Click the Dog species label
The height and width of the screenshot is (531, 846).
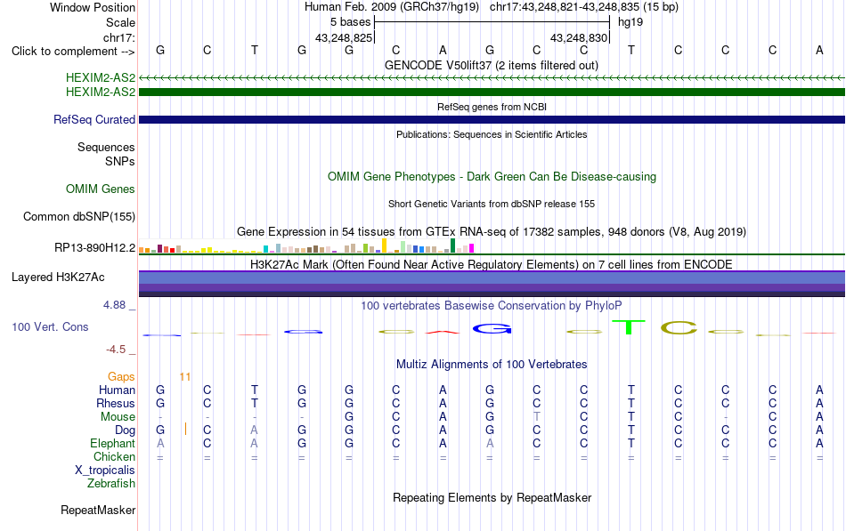click(126, 430)
